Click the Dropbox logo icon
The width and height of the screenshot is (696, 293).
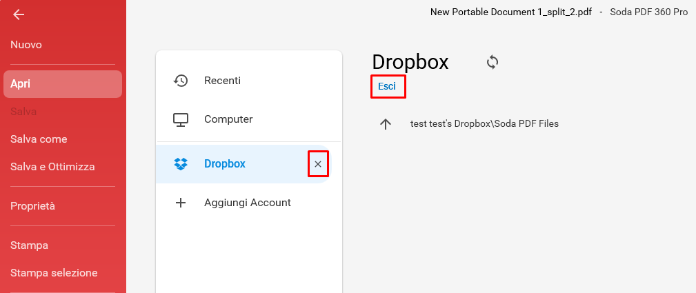(181, 164)
